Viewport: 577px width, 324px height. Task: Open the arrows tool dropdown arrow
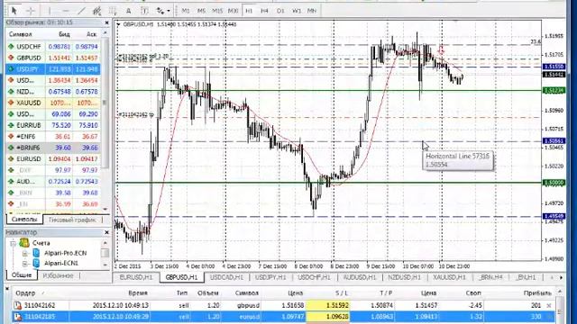(169, 11)
